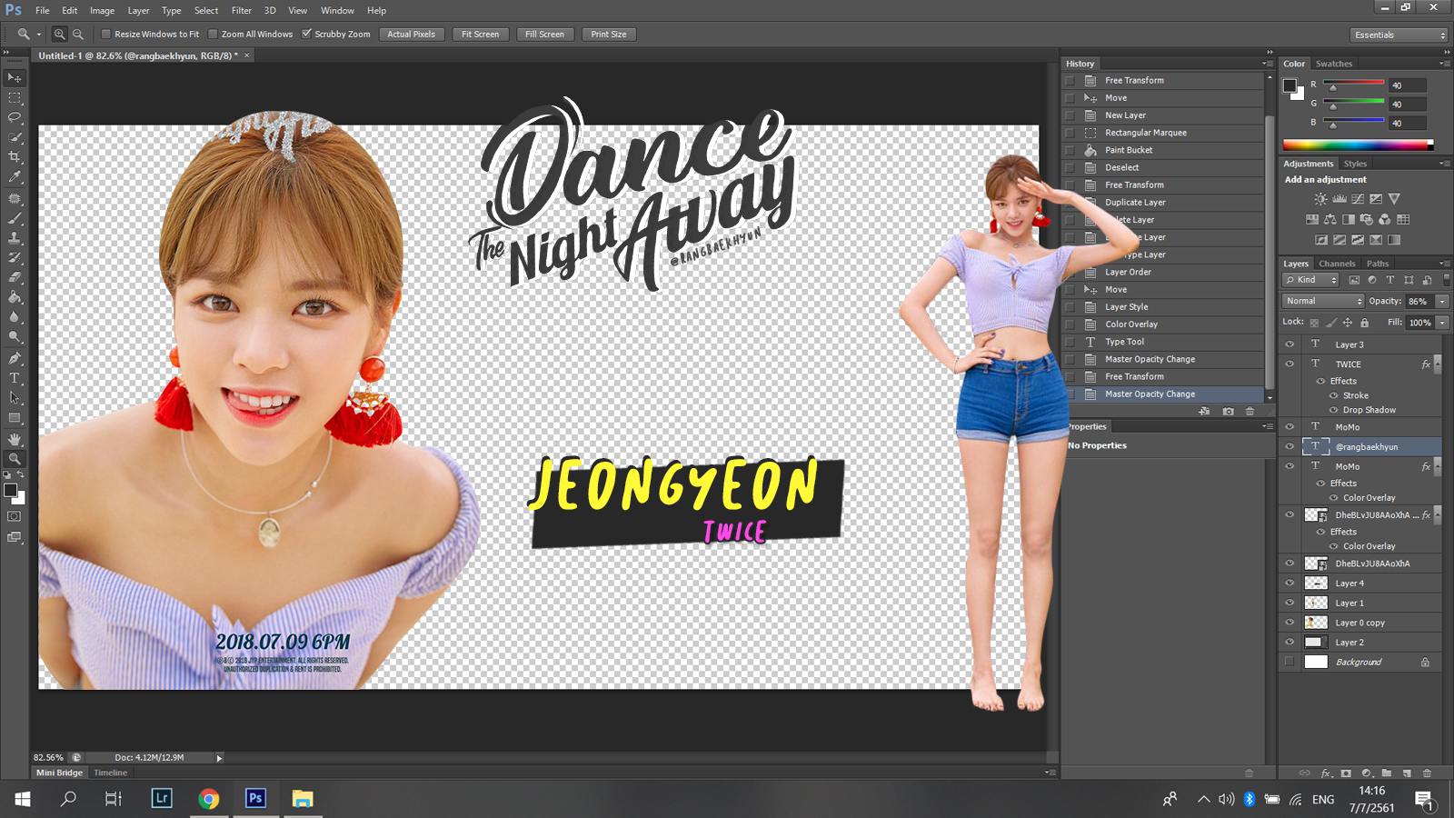The width and height of the screenshot is (1454, 818).
Task: Add a Levels adjustment
Action: [x=1339, y=199]
